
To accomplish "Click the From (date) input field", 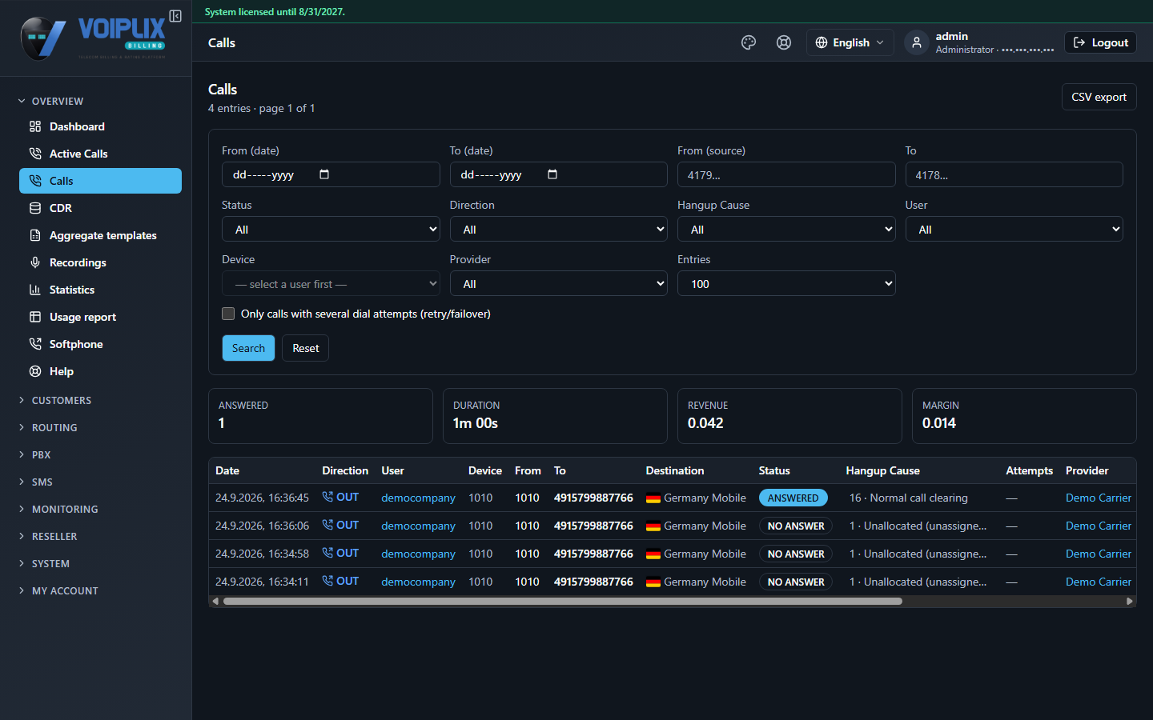I will 331,174.
